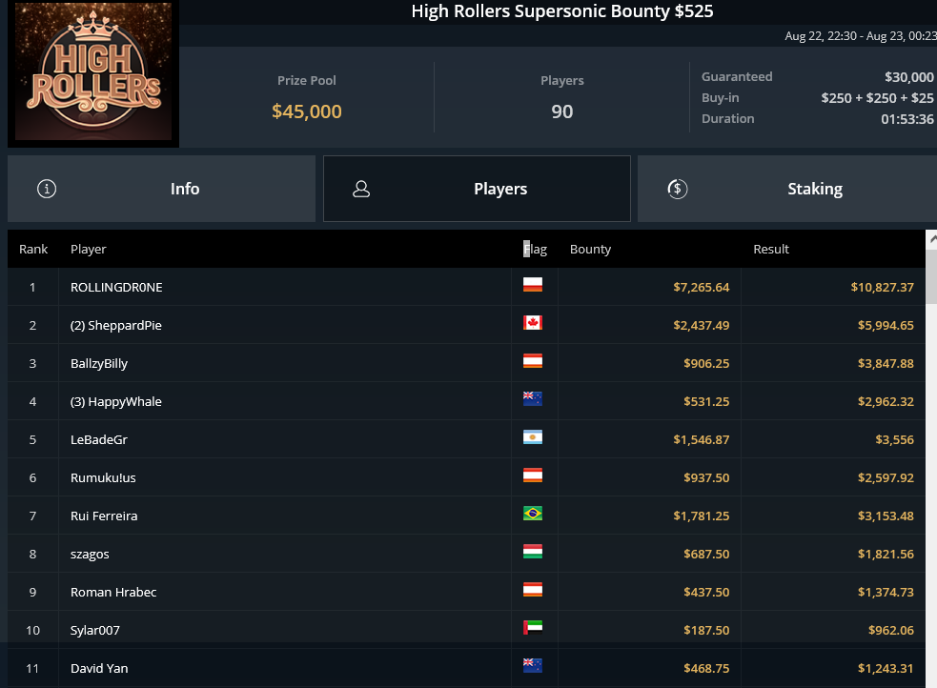Sort table by Bounty column header
The image size is (937, 688).
pos(590,249)
